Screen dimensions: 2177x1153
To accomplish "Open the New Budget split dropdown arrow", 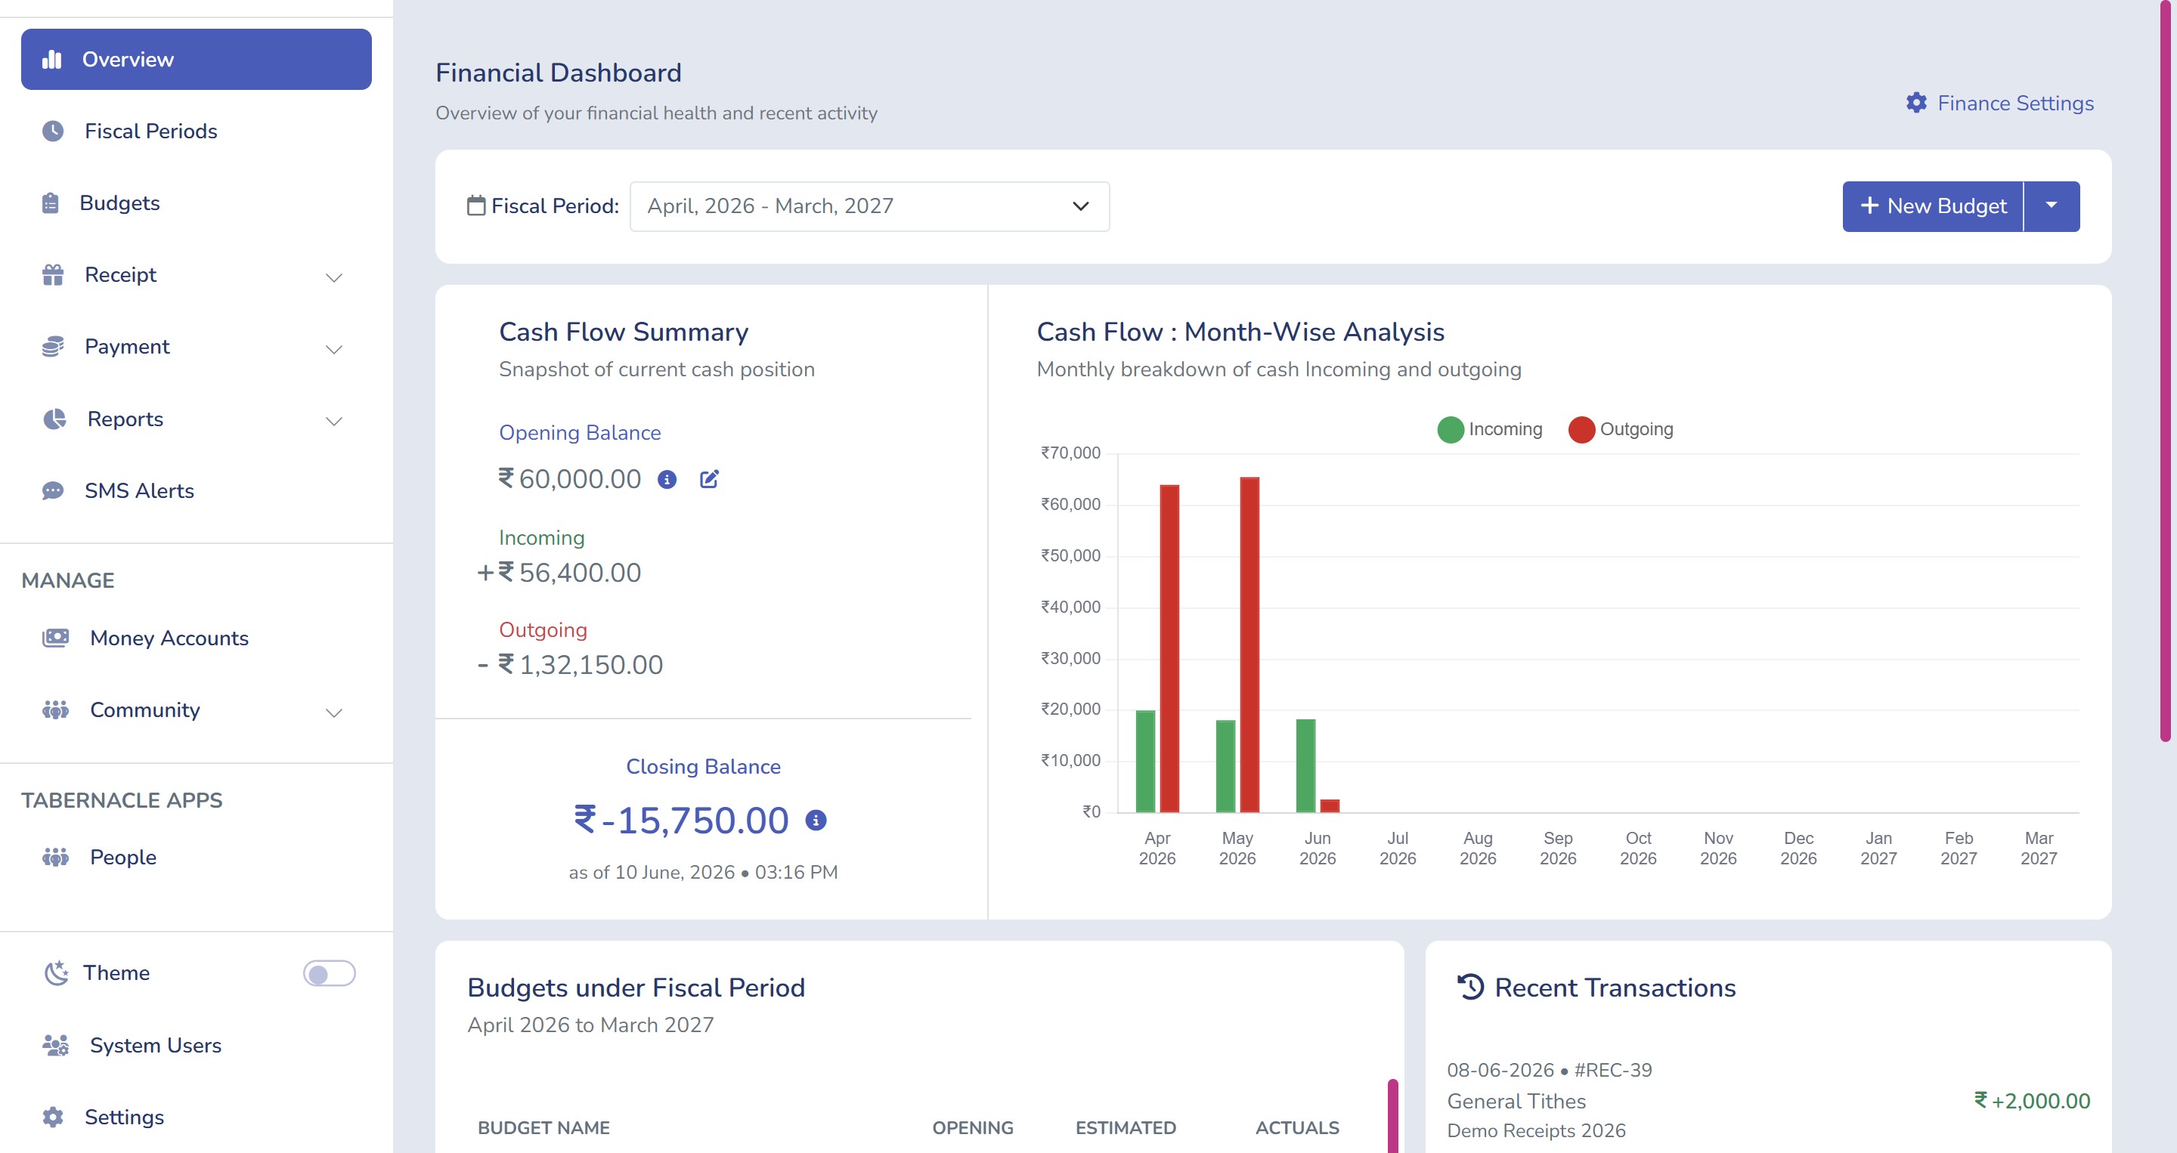I will (x=2051, y=206).
